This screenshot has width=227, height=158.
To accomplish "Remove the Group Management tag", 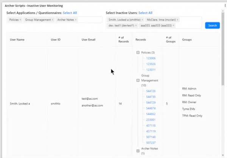I will pos(53,20).
